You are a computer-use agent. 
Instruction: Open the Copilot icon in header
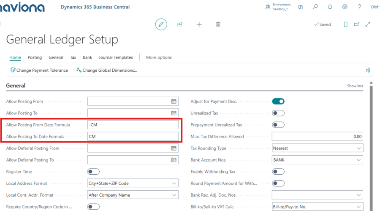301,7
